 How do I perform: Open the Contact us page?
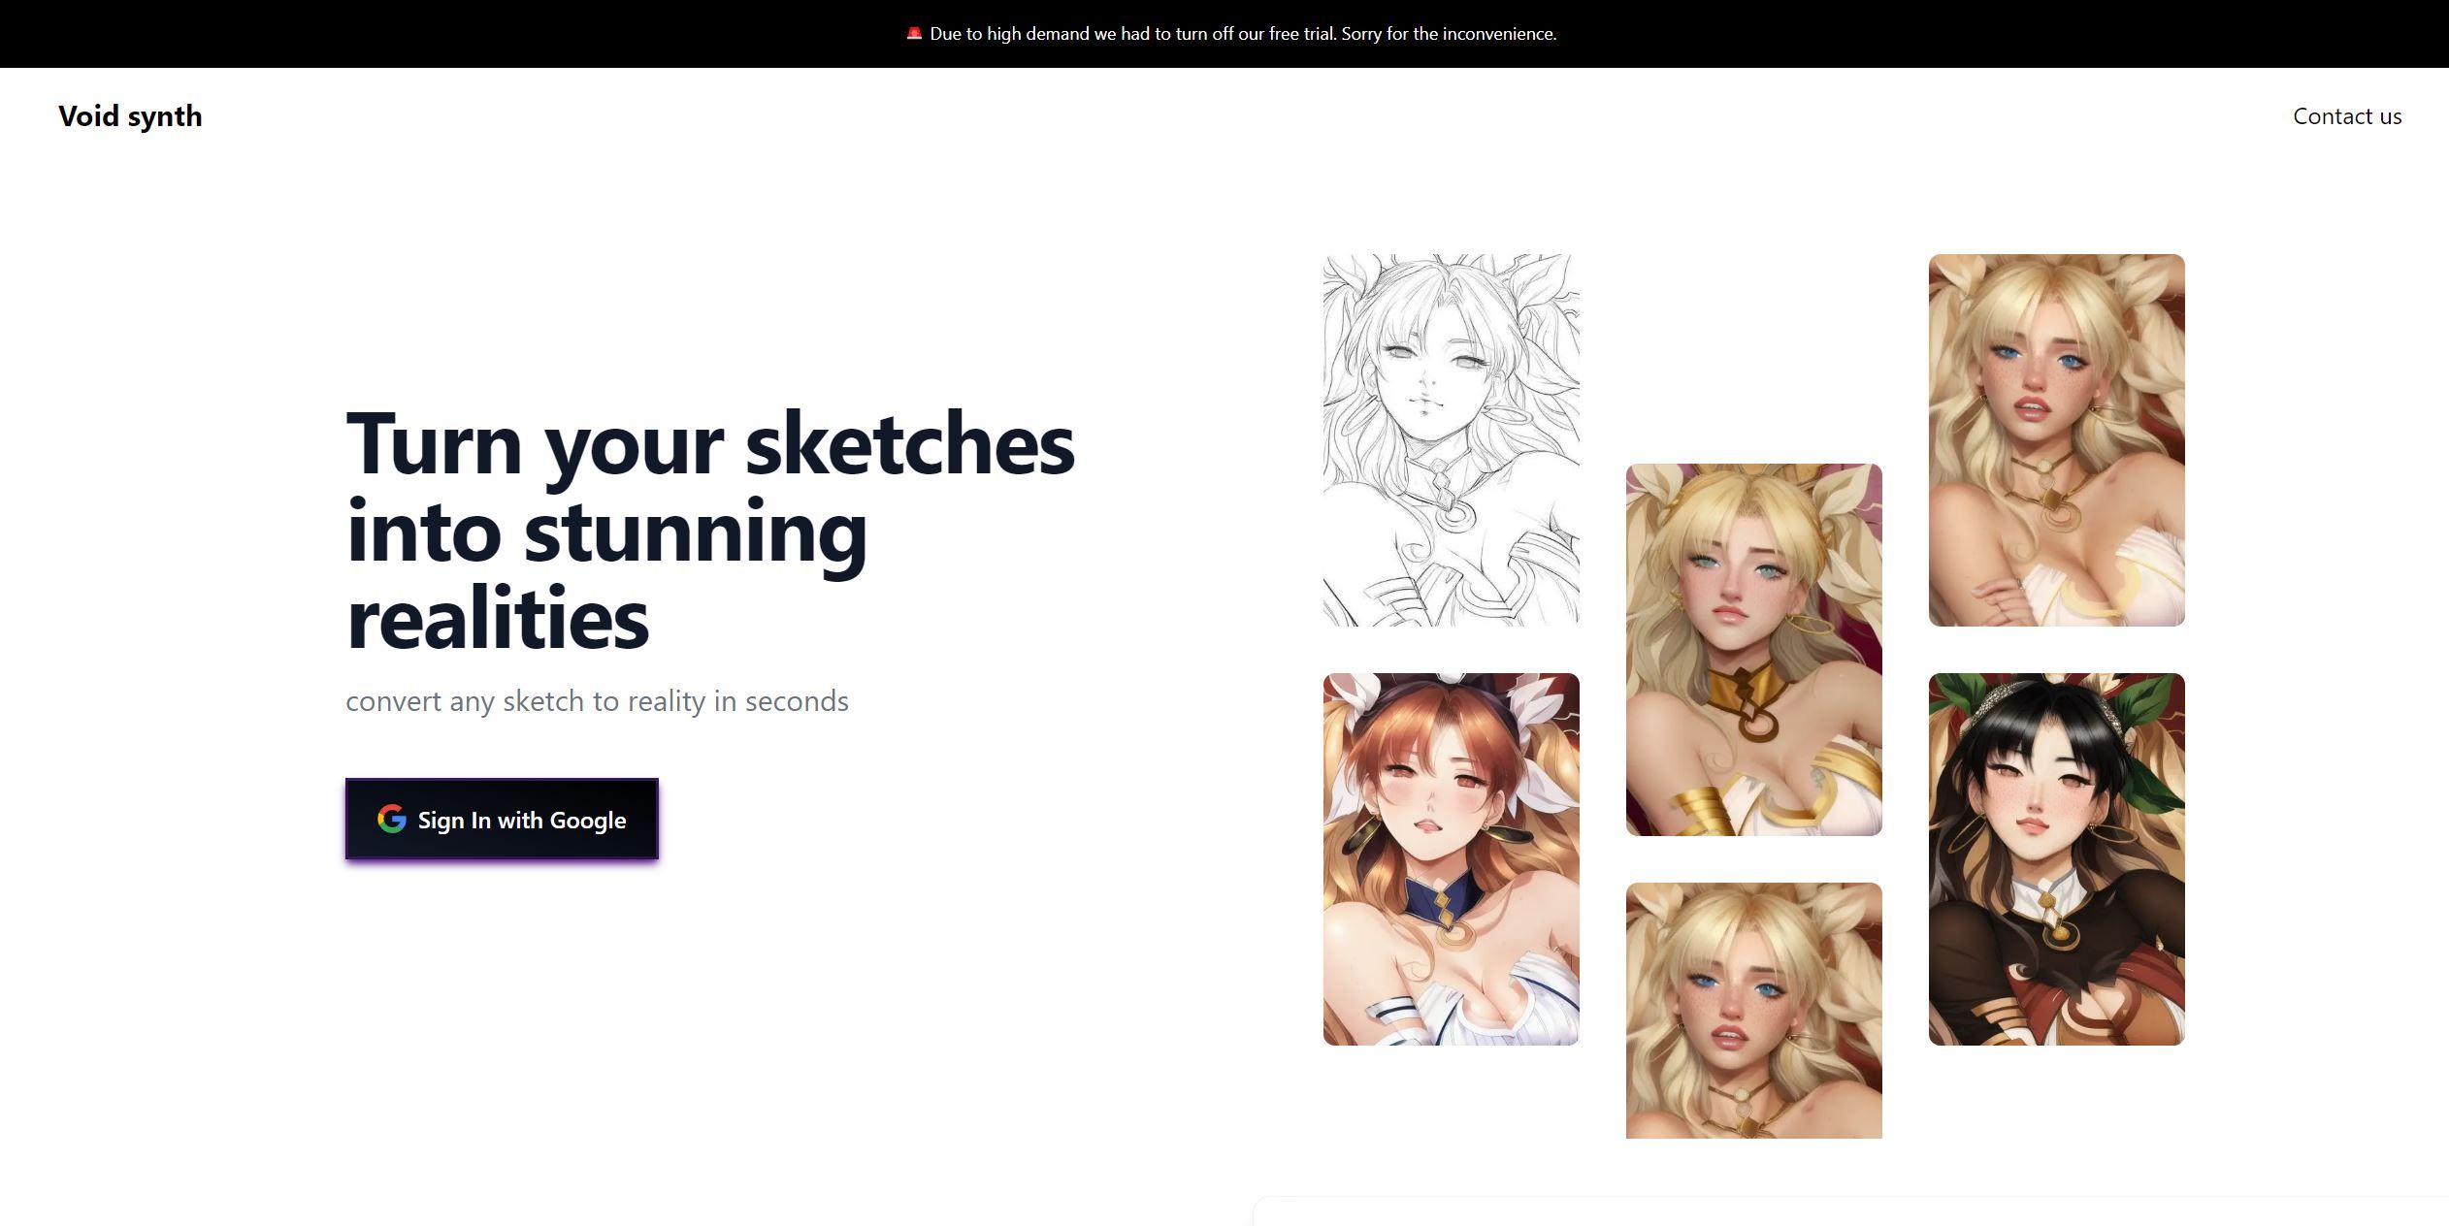tap(2346, 116)
